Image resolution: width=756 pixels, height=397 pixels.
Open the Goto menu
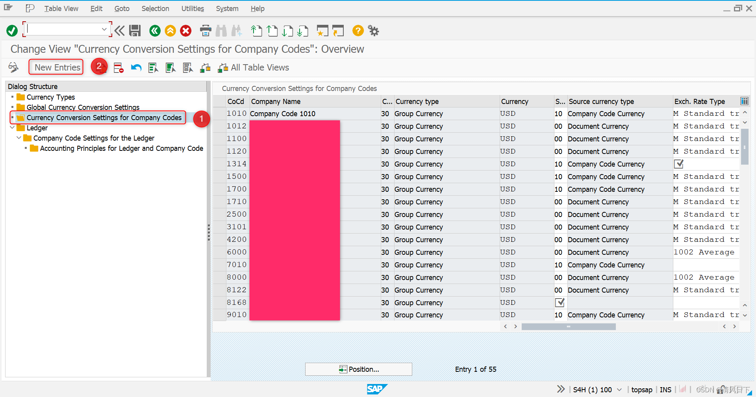click(x=122, y=8)
